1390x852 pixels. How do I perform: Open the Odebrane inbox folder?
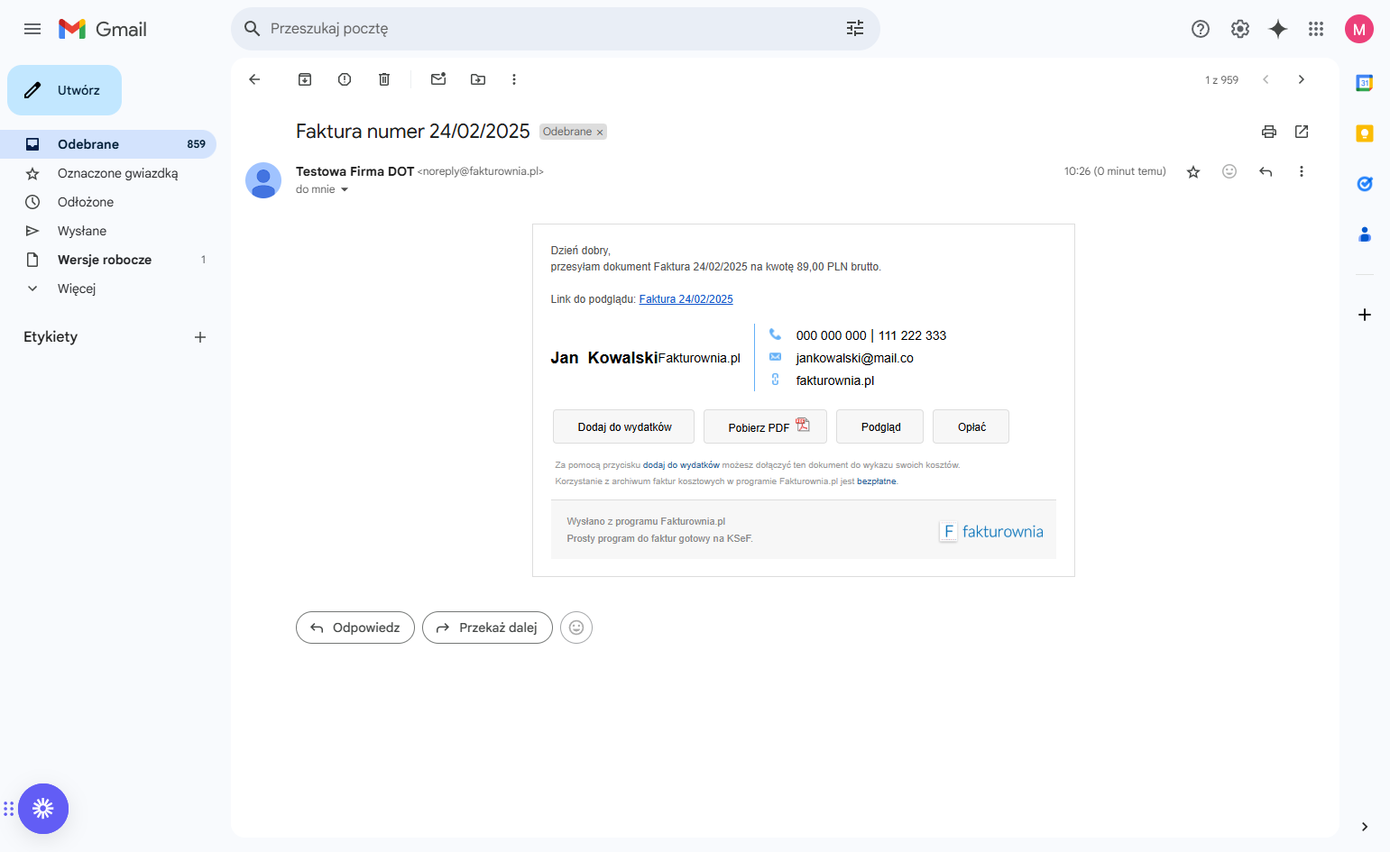(108, 144)
